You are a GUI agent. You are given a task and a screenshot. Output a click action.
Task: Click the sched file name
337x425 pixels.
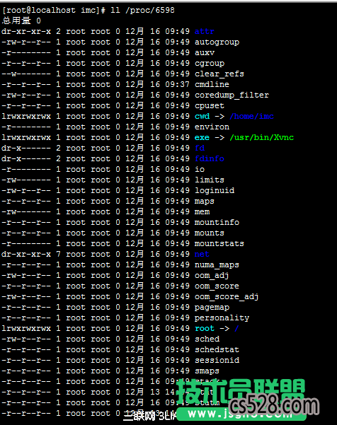pos(207,339)
